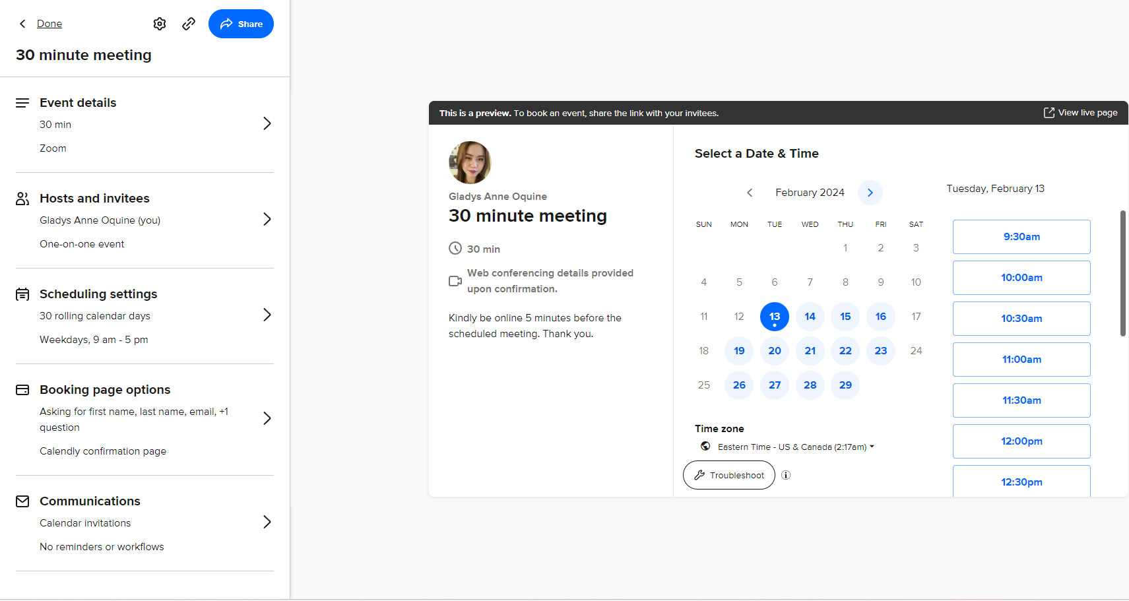Select the 10:00am time slot

[x=1021, y=278]
